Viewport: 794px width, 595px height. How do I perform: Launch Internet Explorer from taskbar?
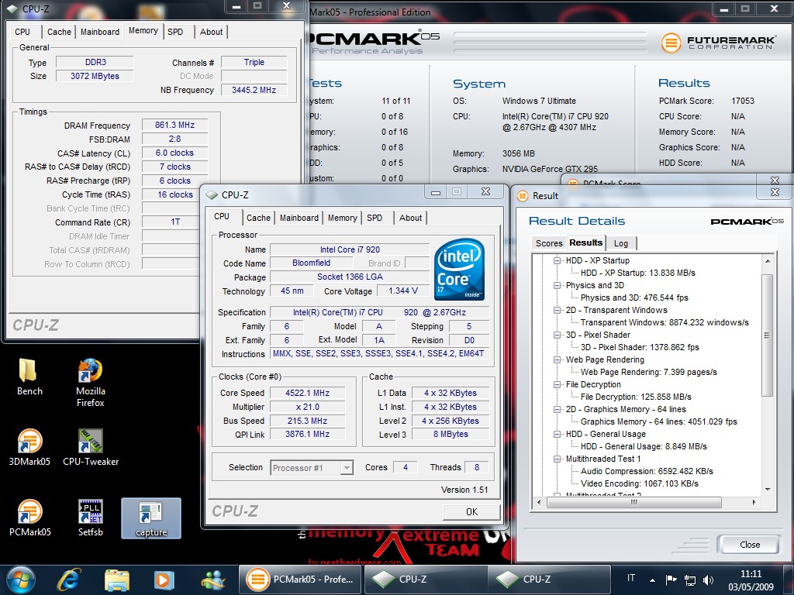[68, 580]
